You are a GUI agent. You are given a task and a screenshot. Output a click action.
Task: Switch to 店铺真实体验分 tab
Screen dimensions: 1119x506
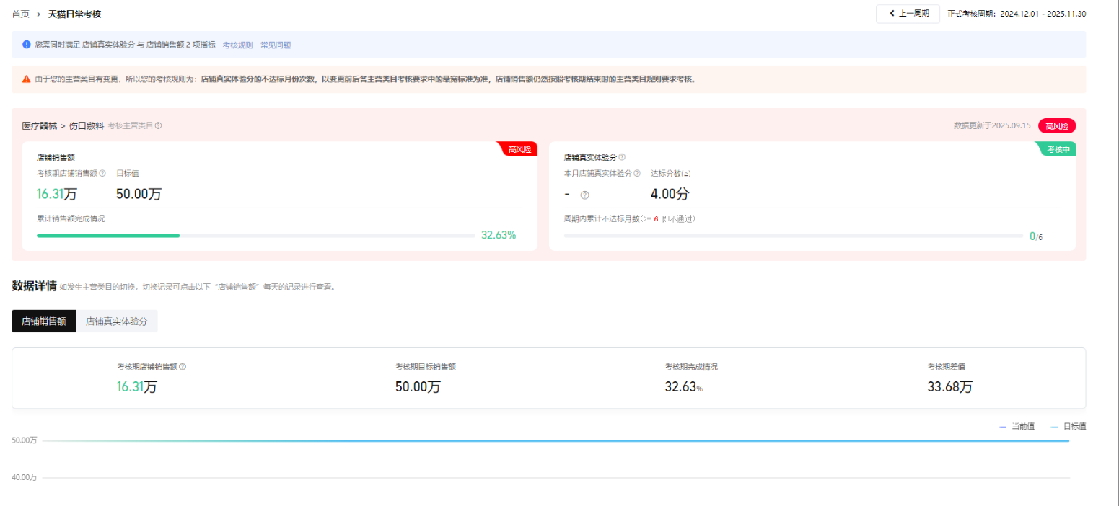[x=116, y=321]
